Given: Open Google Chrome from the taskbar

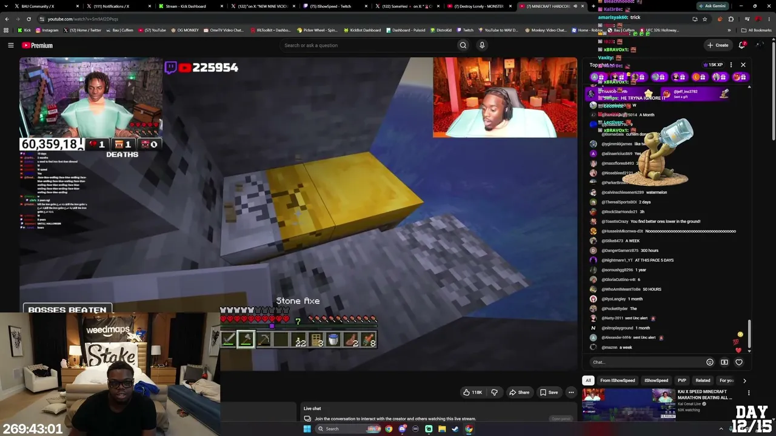Looking at the screenshot, I should 389,429.
